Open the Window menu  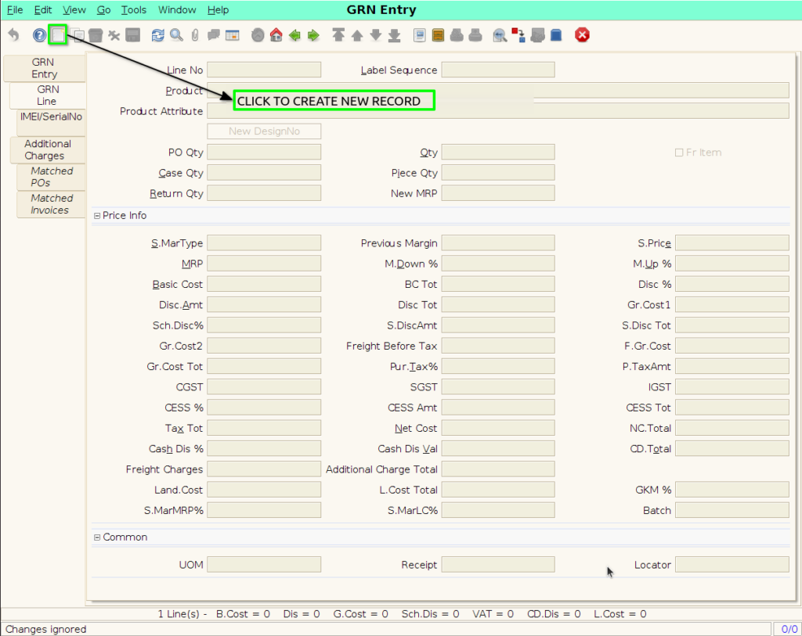(x=177, y=9)
